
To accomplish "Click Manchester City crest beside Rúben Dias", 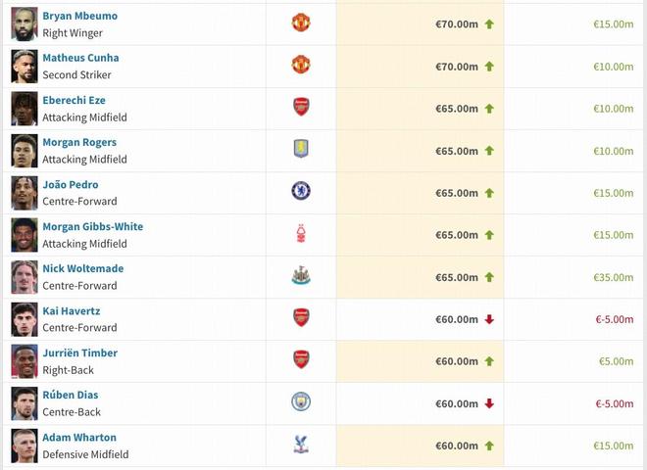I will point(301,401).
